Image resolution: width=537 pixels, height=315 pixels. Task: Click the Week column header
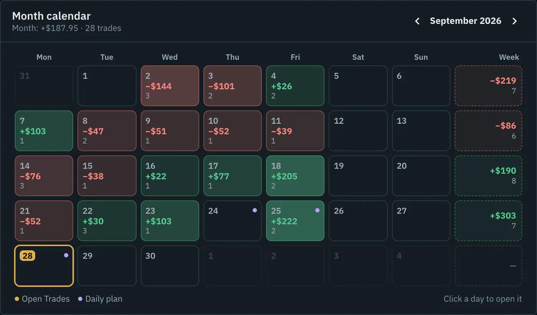point(509,57)
